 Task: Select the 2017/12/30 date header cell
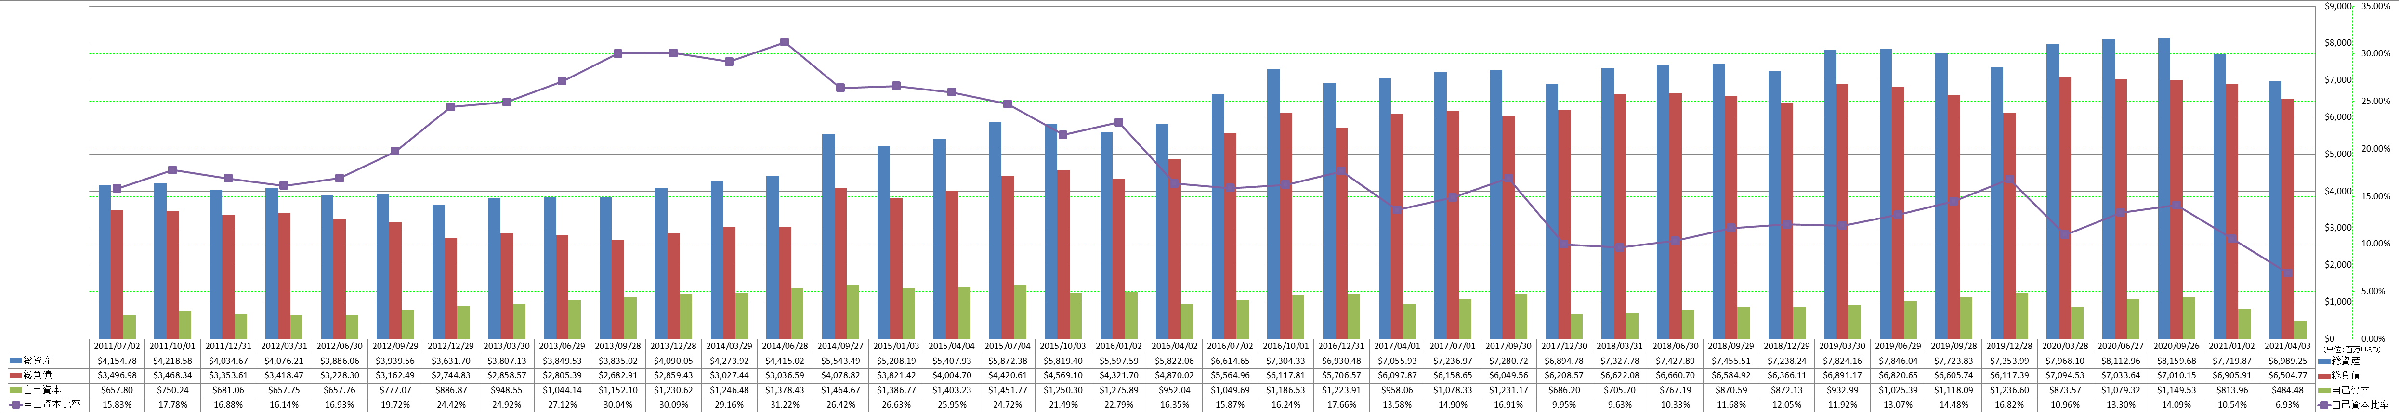pos(1564,346)
